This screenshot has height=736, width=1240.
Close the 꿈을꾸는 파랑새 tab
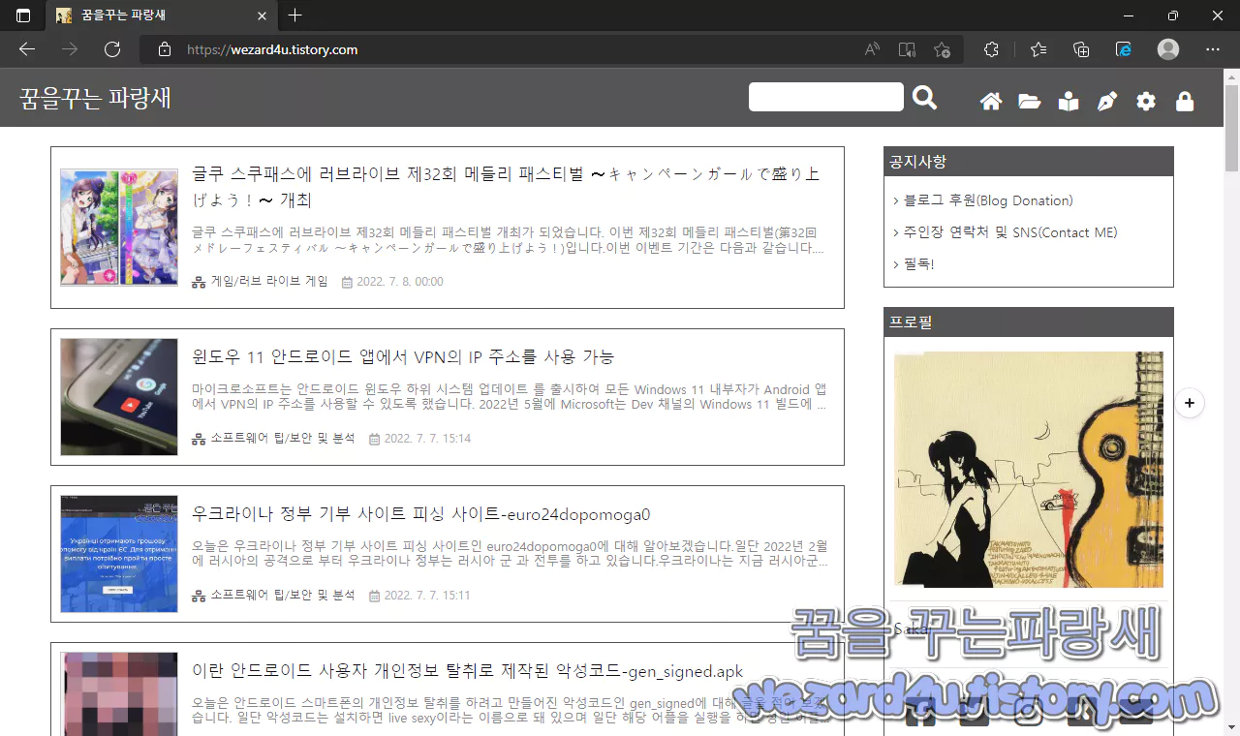pos(262,16)
